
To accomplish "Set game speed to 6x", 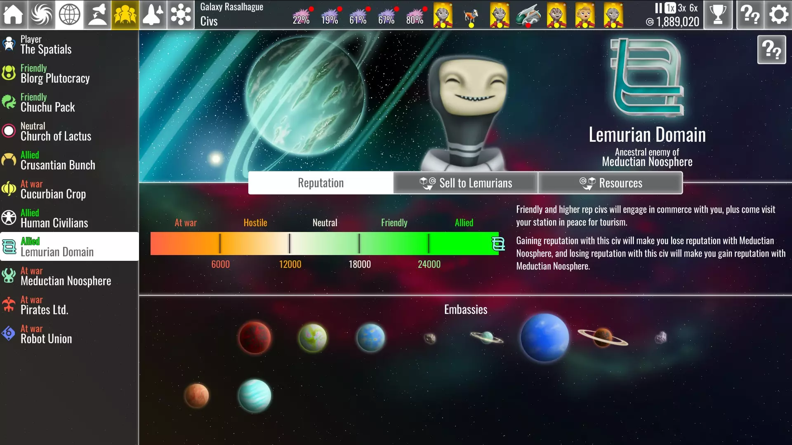I will 694,8.
